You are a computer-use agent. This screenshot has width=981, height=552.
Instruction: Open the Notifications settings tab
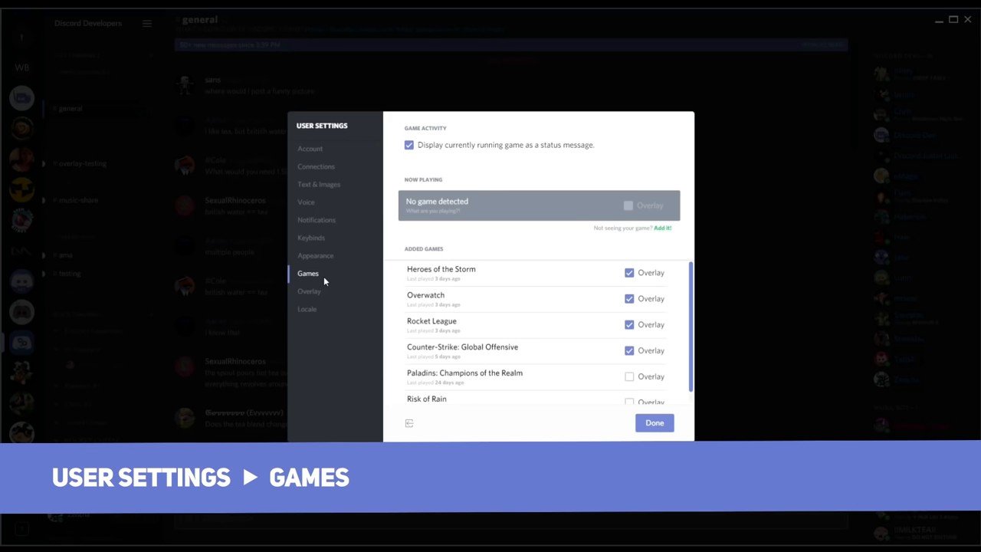(x=317, y=220)
